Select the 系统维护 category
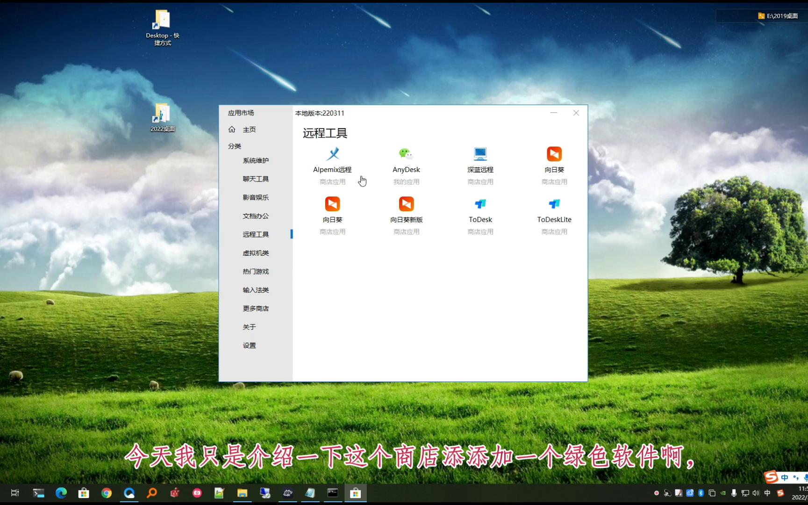The image size is (808, 505). click(x=256, y=160)
